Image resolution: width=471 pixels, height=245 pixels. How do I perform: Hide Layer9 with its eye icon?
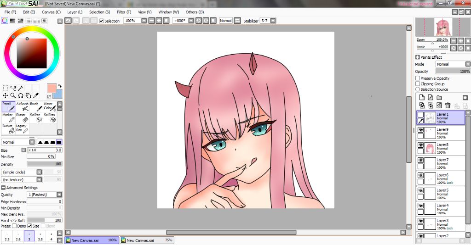[420, 130]
